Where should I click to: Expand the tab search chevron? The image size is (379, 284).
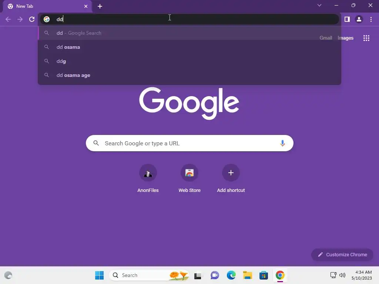(x=319, y=5)
